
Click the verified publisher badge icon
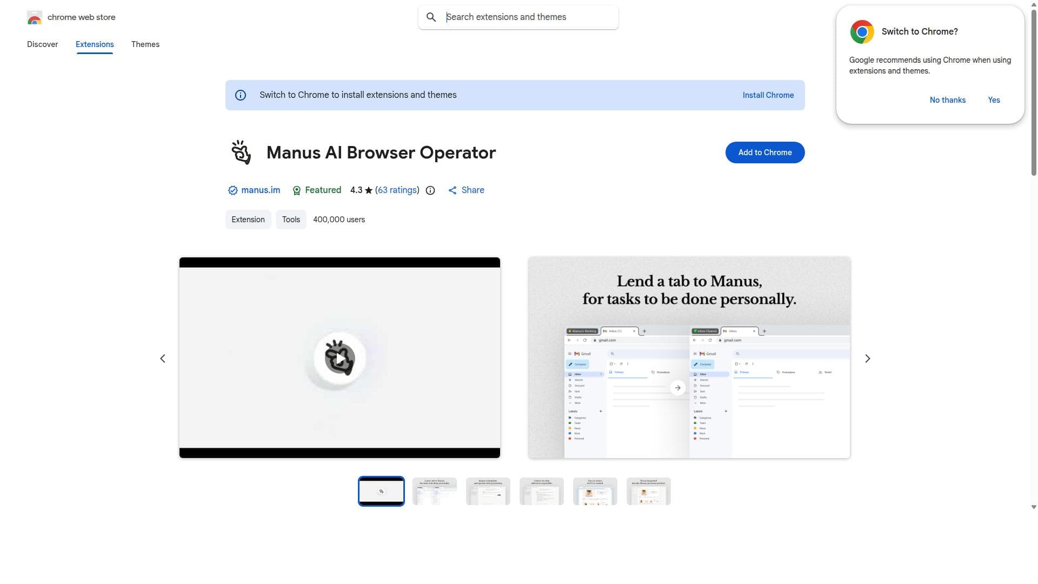coord(233,190)
